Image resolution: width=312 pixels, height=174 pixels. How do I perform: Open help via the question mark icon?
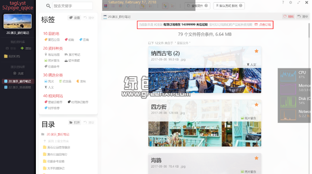(x=283, y=3)
